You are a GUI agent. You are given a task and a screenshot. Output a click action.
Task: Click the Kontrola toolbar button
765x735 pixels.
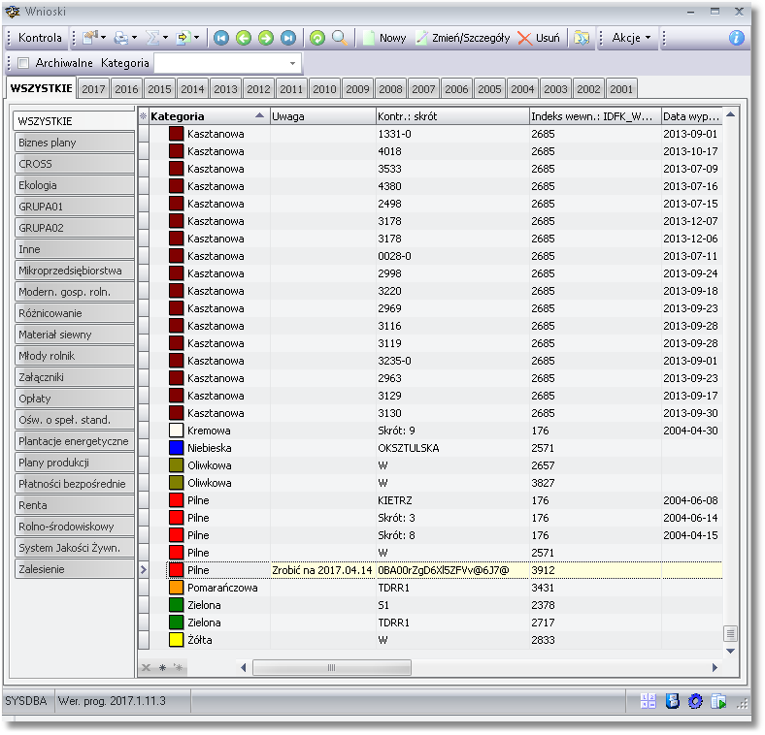[x=40, y=38]
